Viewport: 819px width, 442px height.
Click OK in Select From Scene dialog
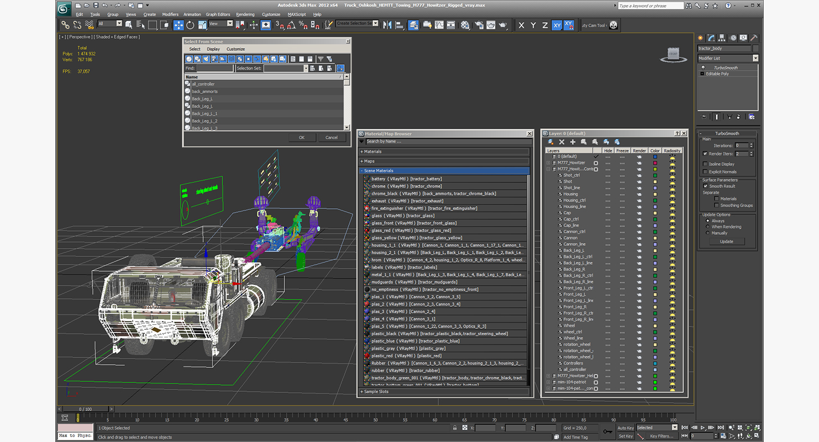tap(302, 138)
